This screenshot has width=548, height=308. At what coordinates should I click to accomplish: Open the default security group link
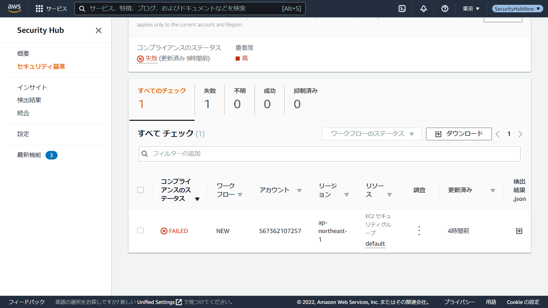[375, 244]
